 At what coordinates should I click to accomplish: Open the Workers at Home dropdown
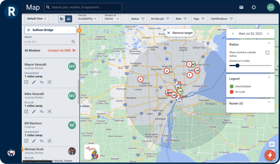[x=112, y=19]
